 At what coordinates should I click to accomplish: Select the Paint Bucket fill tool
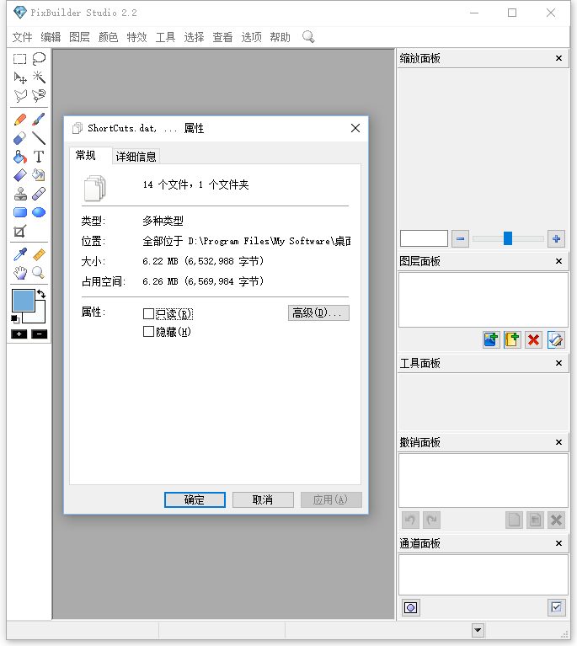20,157
